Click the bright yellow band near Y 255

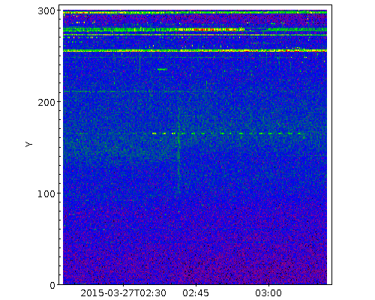[195, 51]
